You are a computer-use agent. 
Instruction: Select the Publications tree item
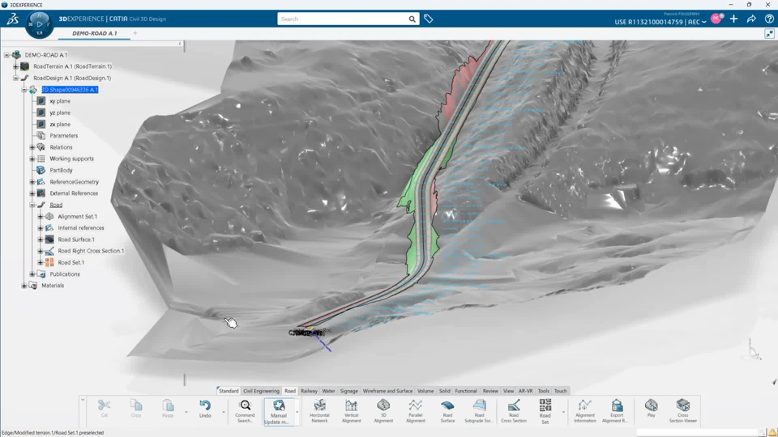[65, 274]
